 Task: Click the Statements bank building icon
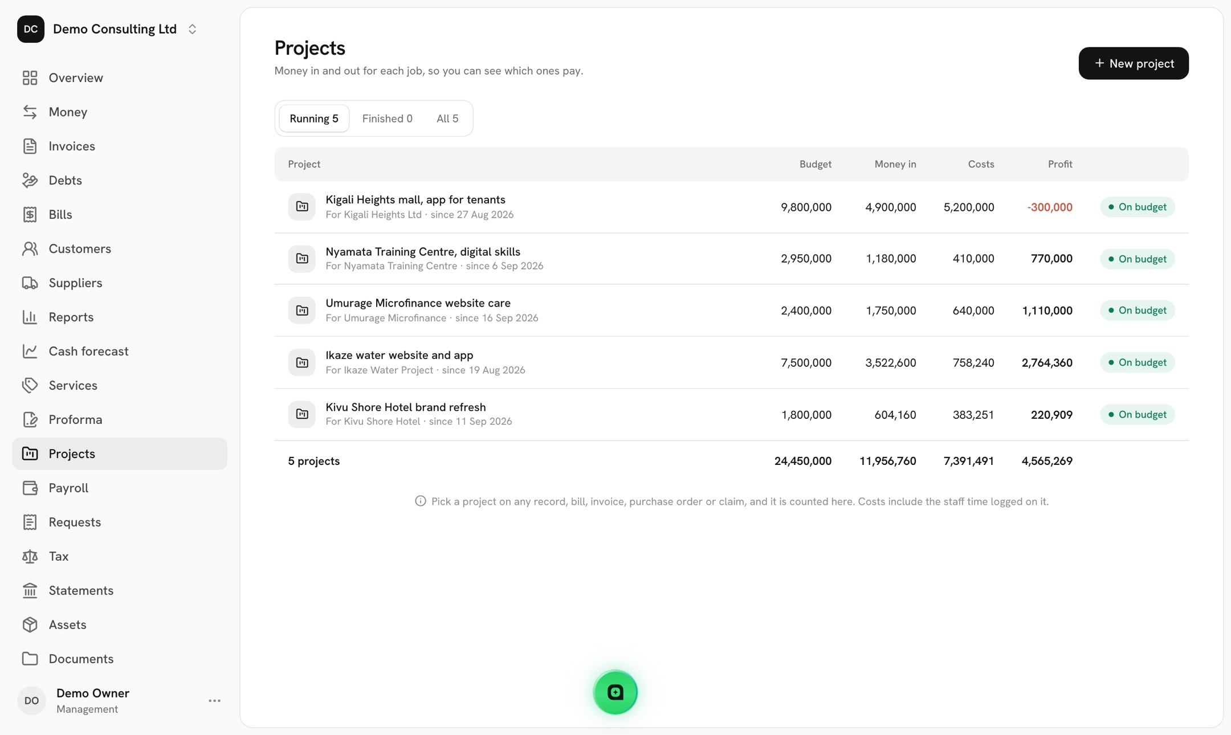(30, 590)
